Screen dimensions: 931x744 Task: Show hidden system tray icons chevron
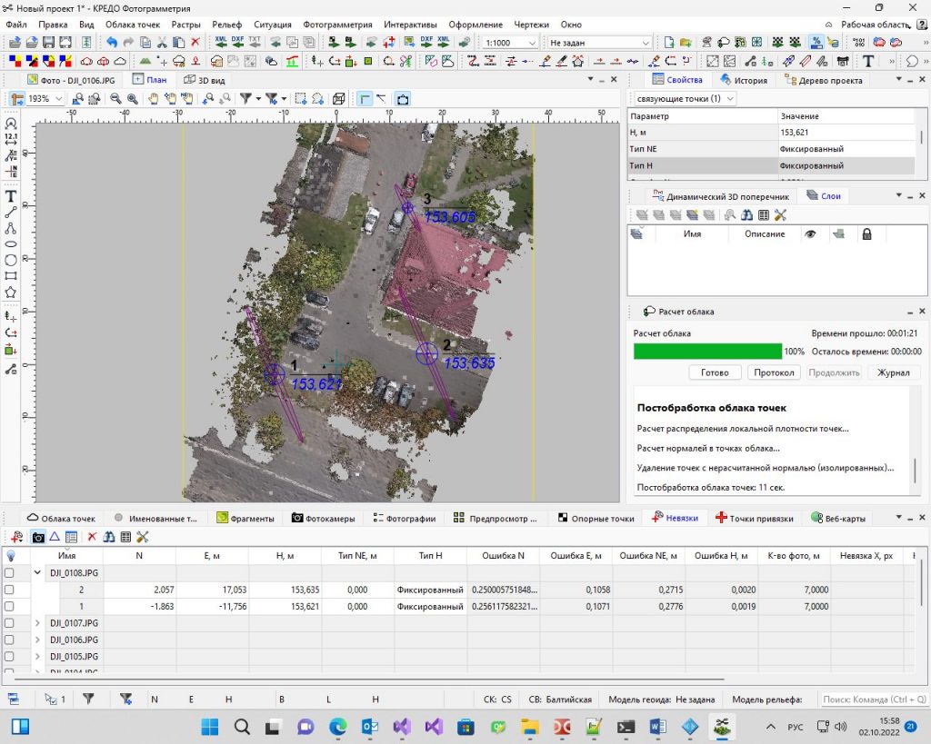(770, 727)
